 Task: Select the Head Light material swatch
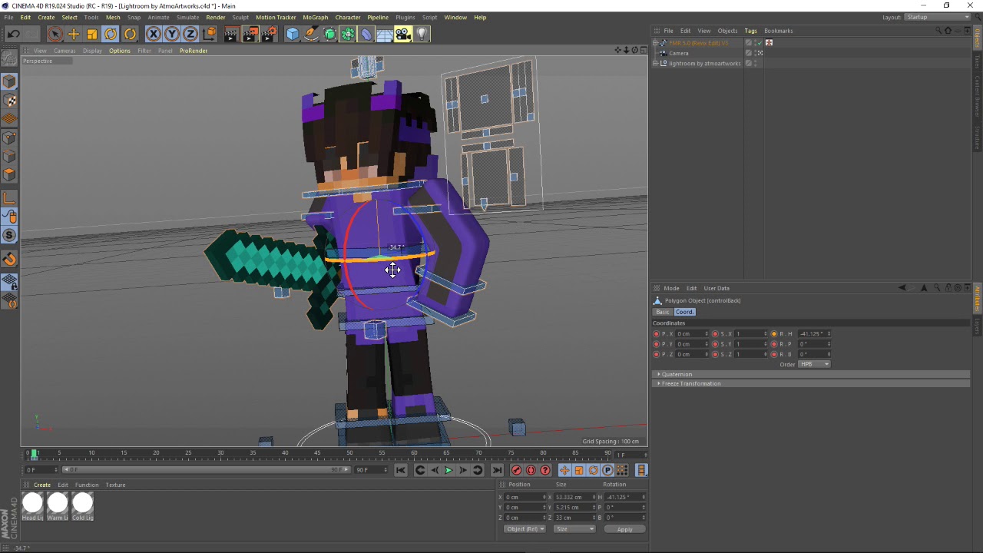[32, 503]
